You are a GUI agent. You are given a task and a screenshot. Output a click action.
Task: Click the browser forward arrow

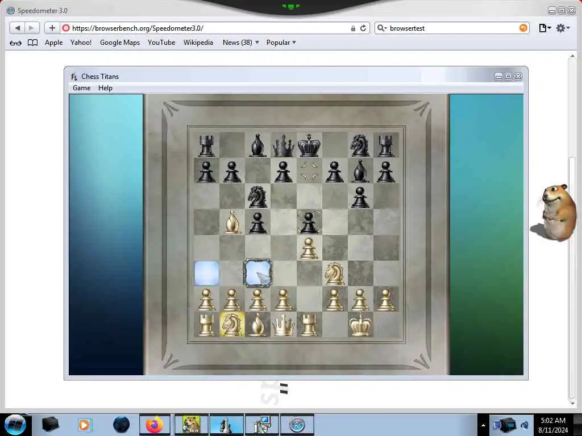(32, 28)
